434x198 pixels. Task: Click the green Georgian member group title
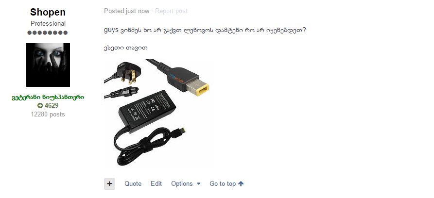48,98
